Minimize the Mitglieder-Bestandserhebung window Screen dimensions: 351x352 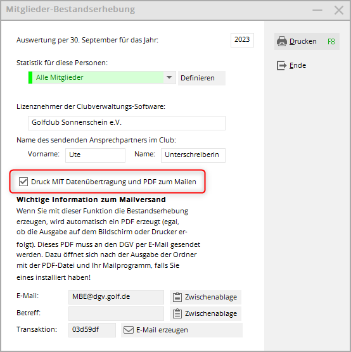coord(317,10)
